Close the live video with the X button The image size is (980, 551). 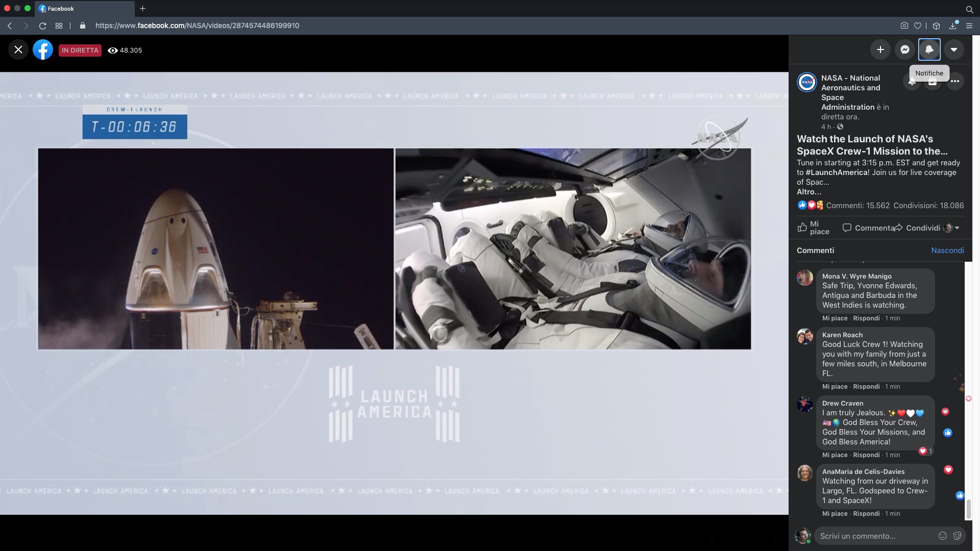coord(18,49)
